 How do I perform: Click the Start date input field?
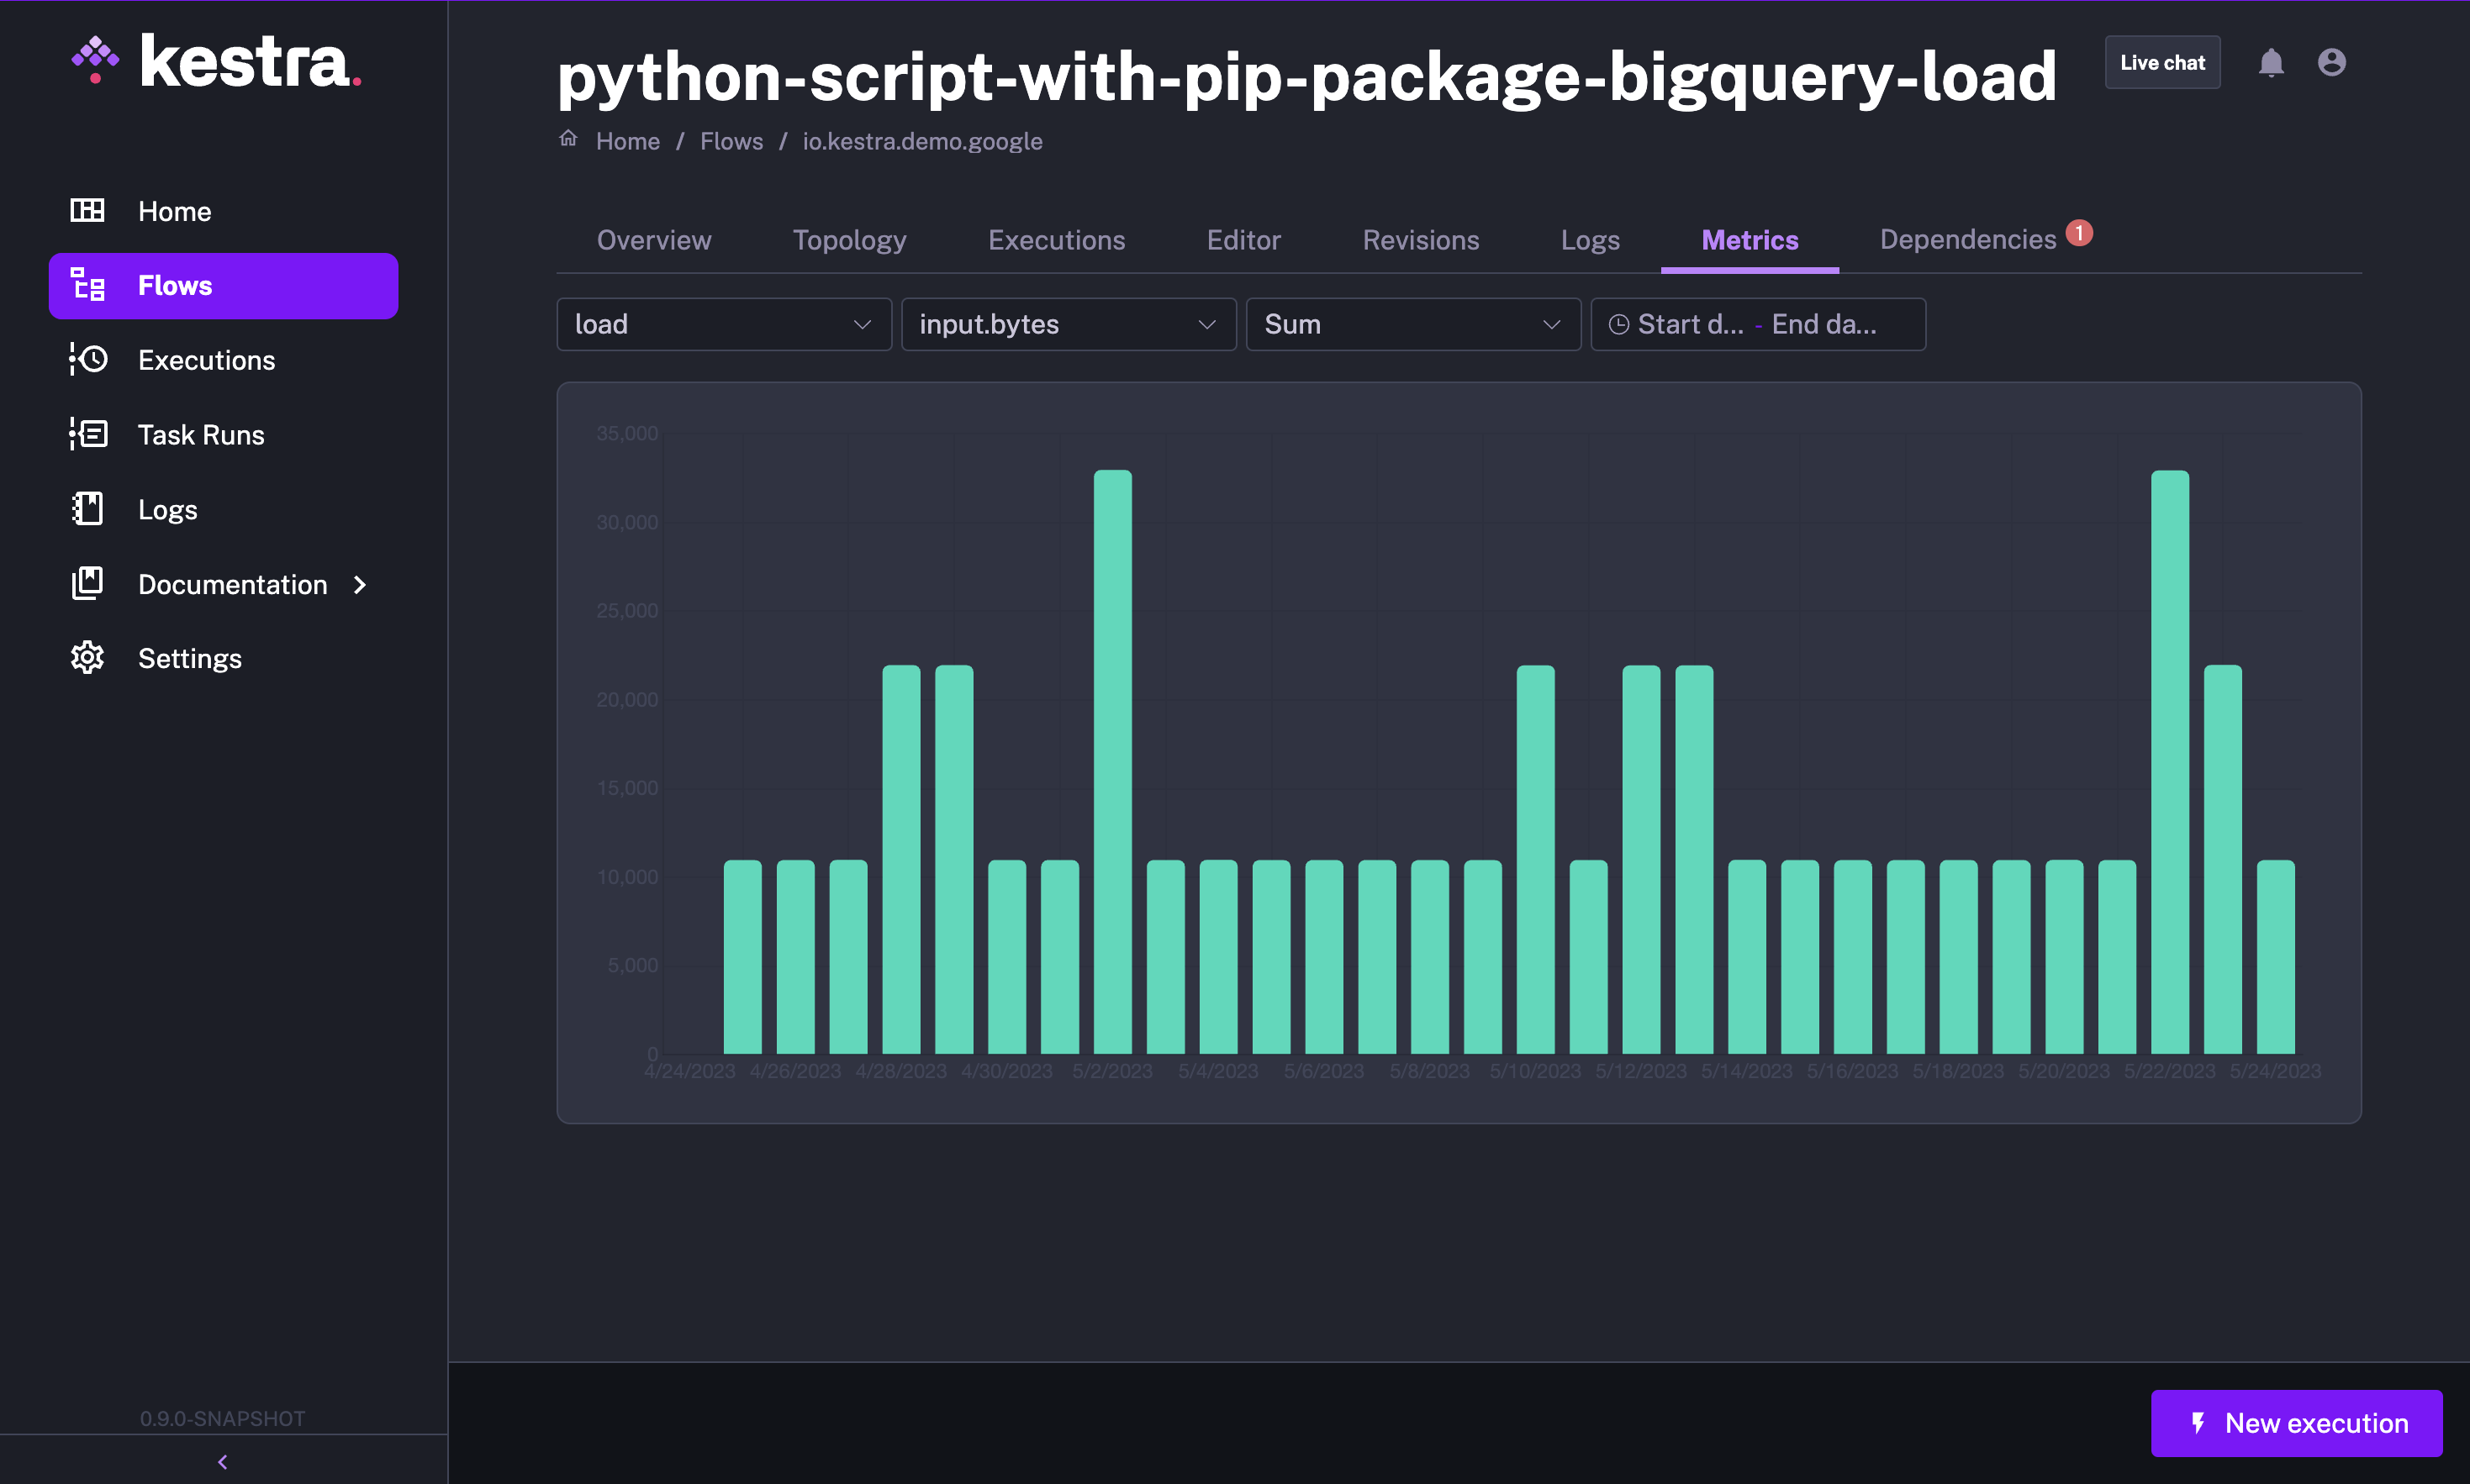[1689, 324]
